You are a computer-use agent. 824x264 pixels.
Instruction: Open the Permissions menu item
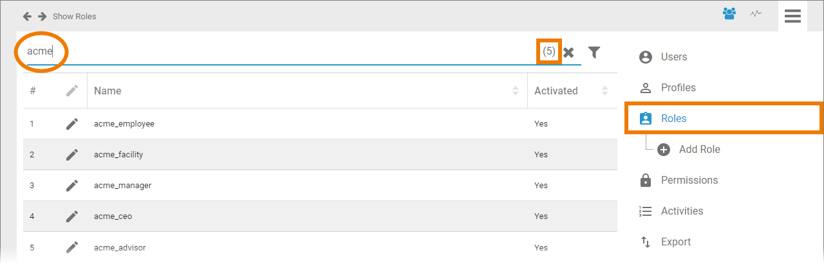689,180
